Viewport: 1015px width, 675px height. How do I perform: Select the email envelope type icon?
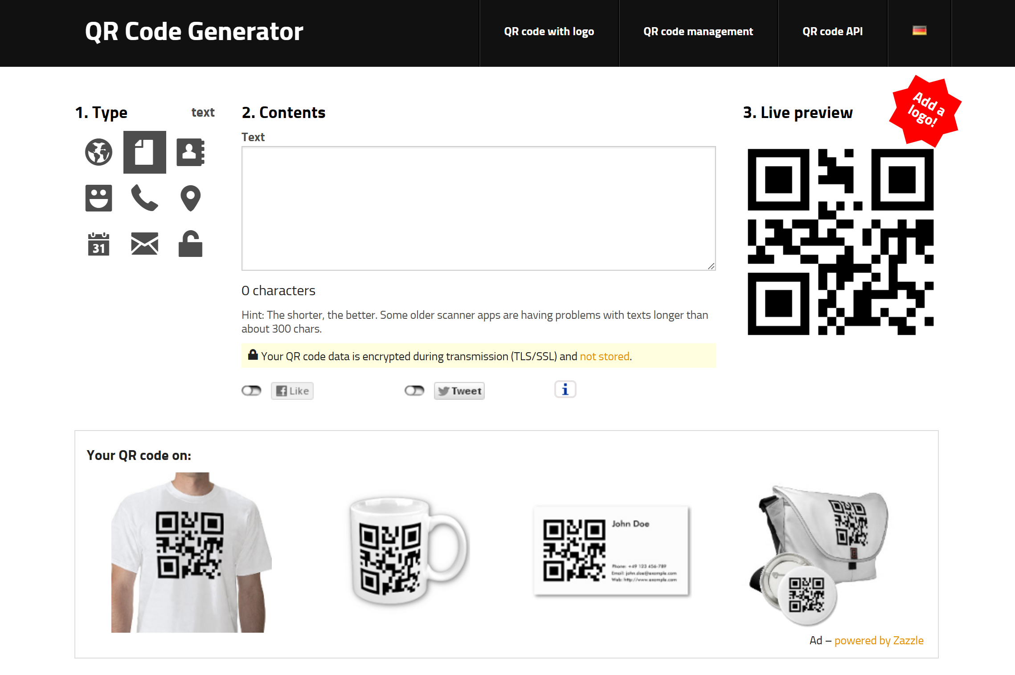point(145,244)
